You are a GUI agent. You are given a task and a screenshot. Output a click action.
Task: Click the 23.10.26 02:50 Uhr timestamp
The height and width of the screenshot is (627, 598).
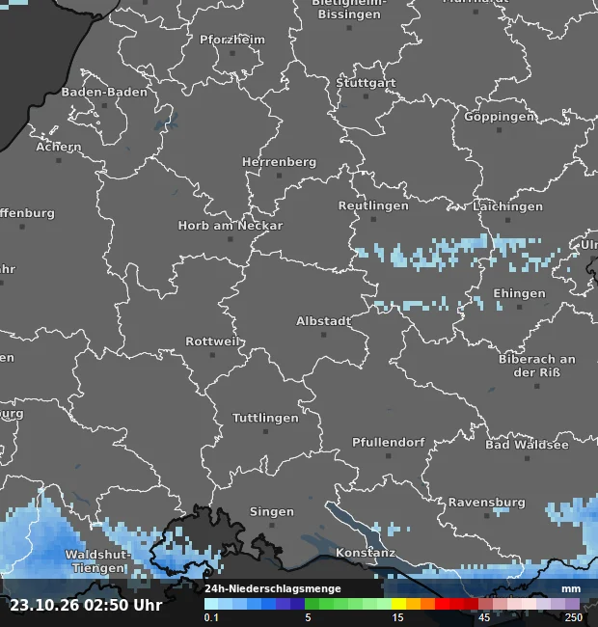point(86,605)
